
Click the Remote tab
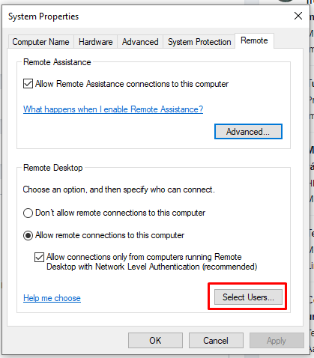(x=254, y=40)
